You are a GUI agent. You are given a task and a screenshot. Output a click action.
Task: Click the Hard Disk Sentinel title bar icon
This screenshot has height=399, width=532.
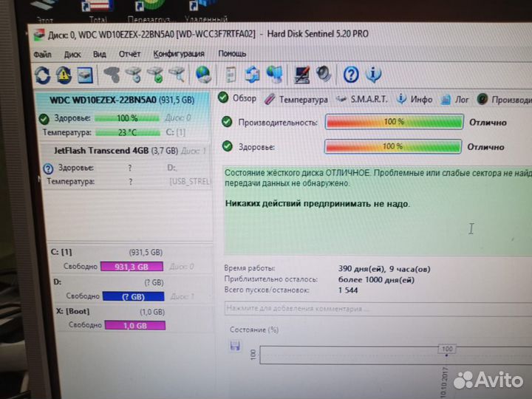(x=38, y=35)
